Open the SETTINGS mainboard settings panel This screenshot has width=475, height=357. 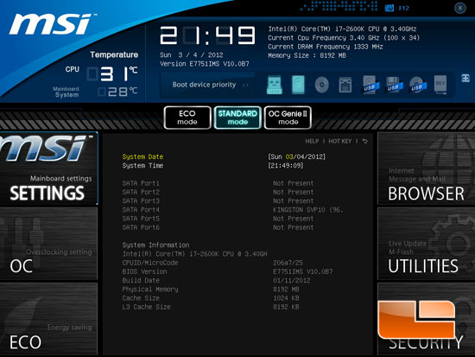tap(48, 169)
